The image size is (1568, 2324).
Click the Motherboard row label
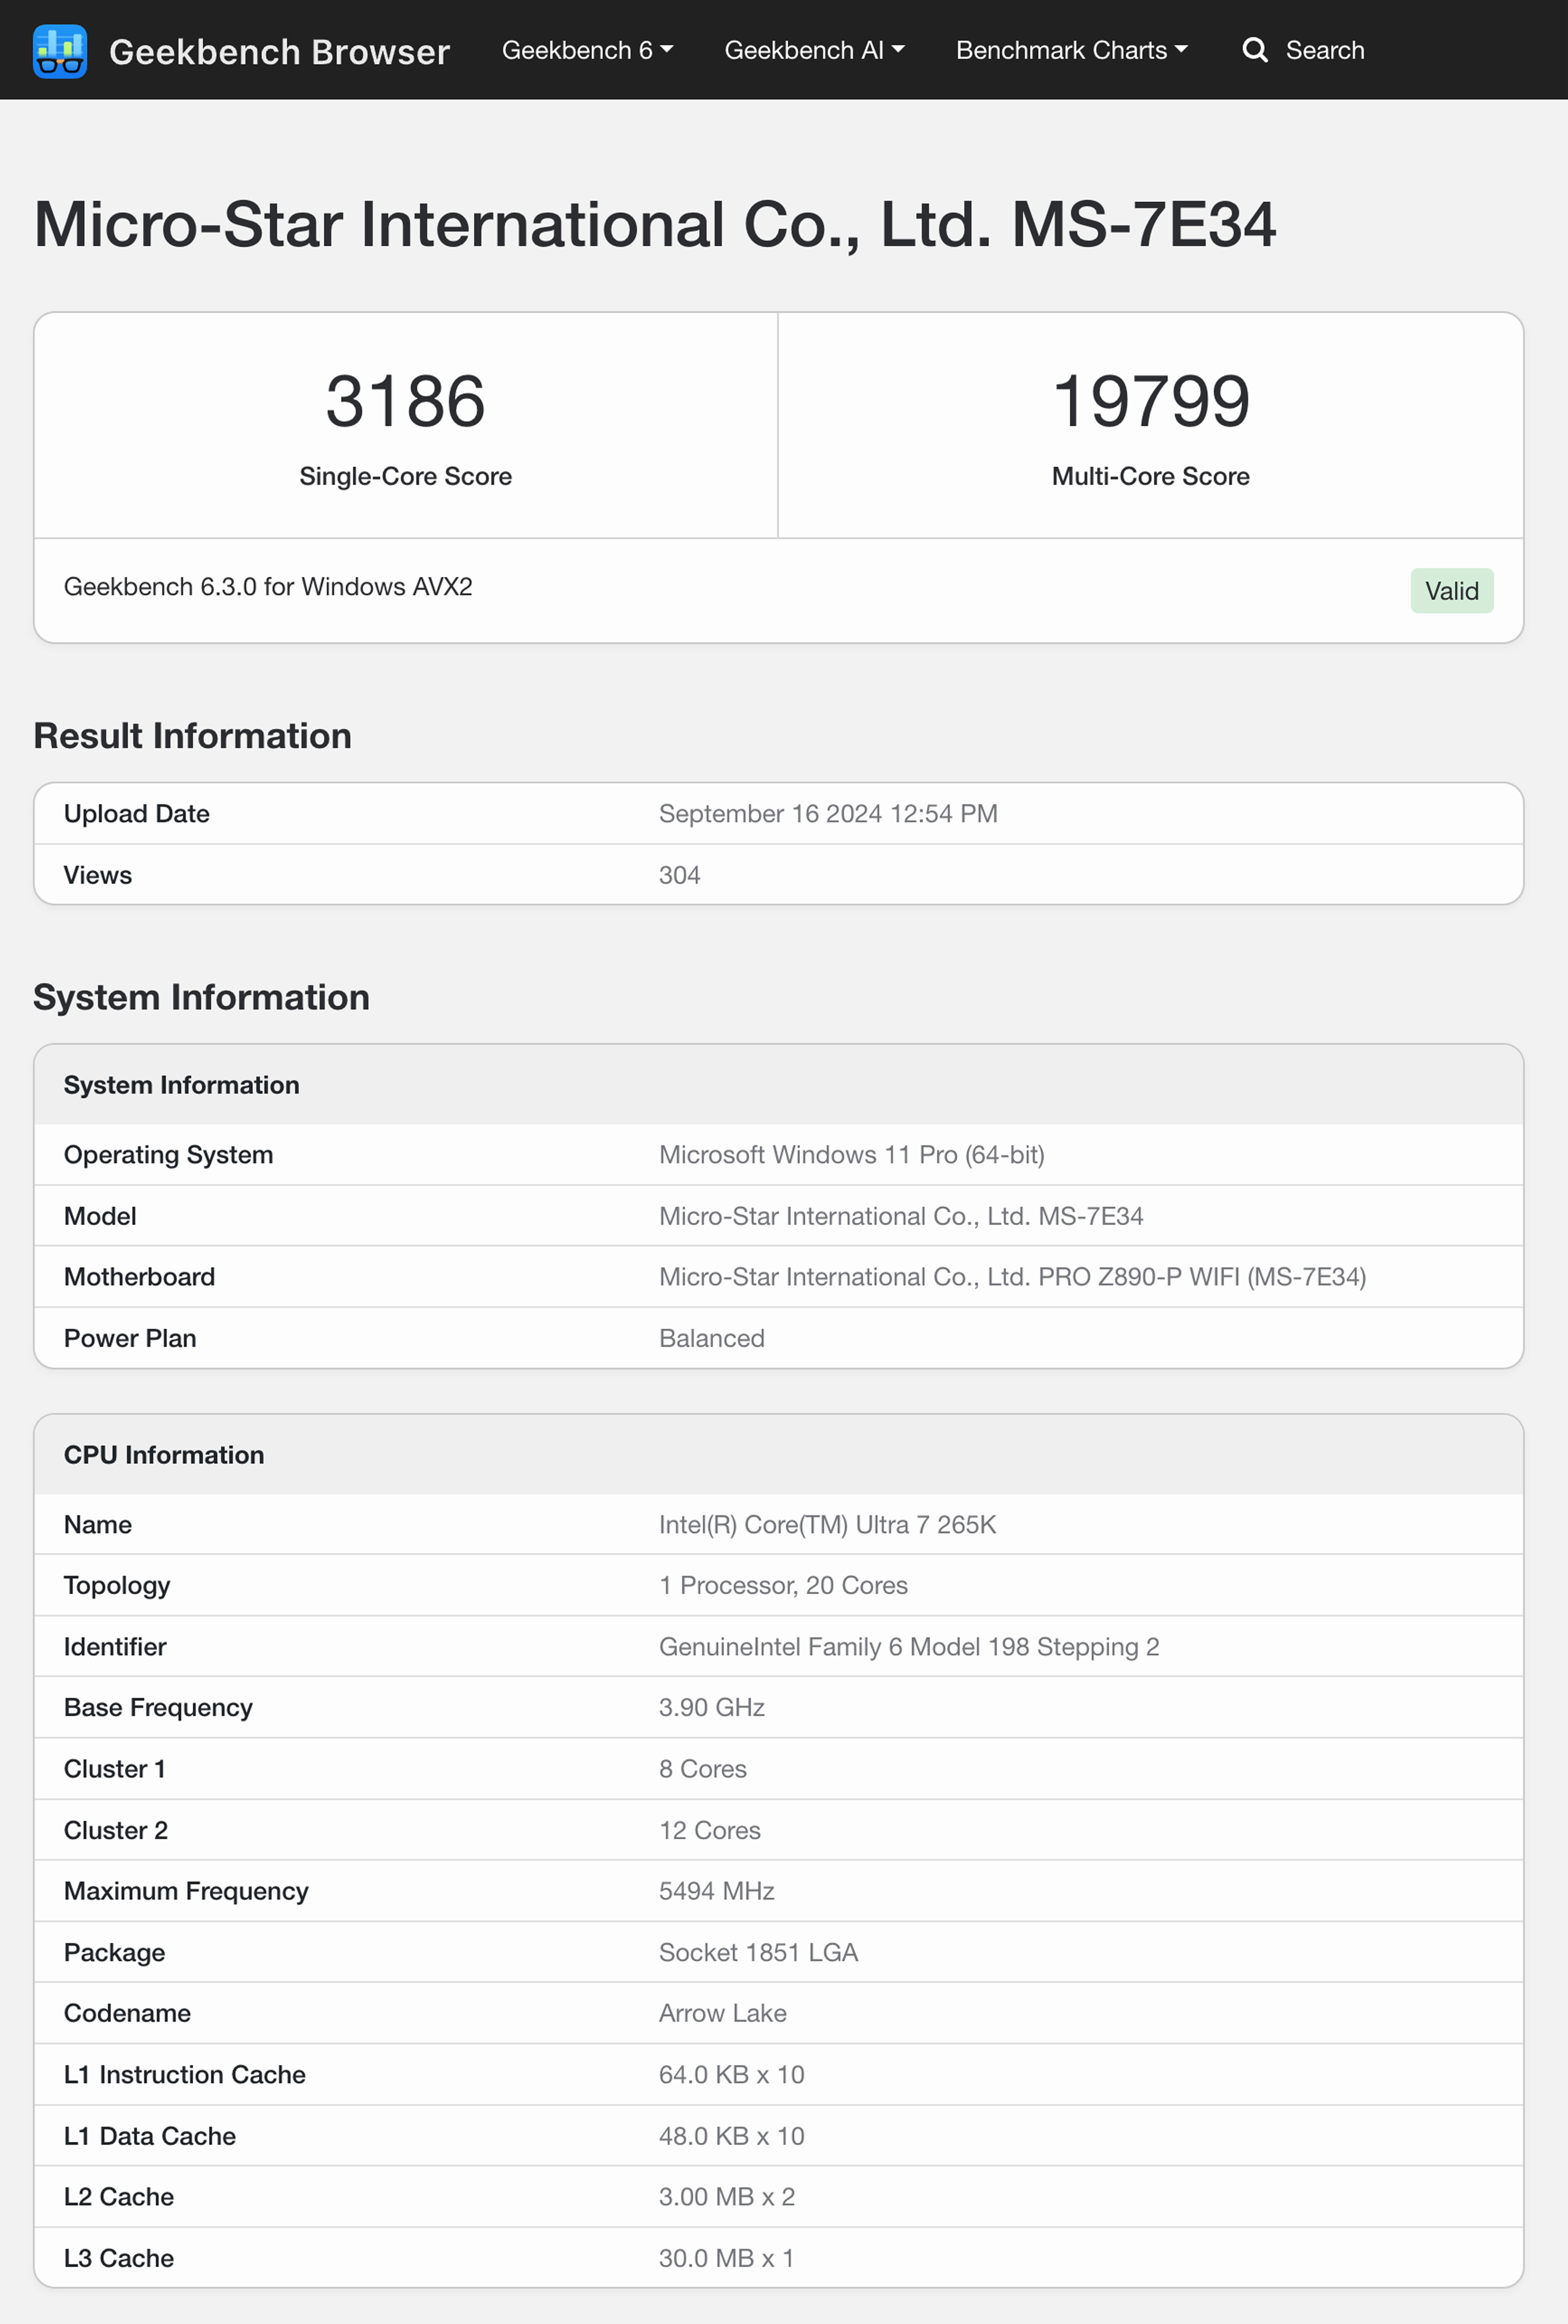140,1277
